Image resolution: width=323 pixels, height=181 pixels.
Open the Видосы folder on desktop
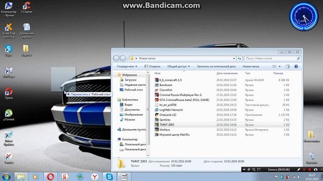click(x=26, y=50)
